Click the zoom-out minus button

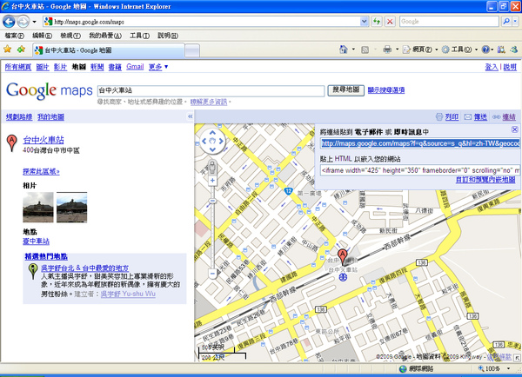tap(212, 274)
